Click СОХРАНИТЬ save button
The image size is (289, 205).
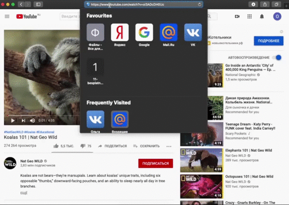point(146,146)
